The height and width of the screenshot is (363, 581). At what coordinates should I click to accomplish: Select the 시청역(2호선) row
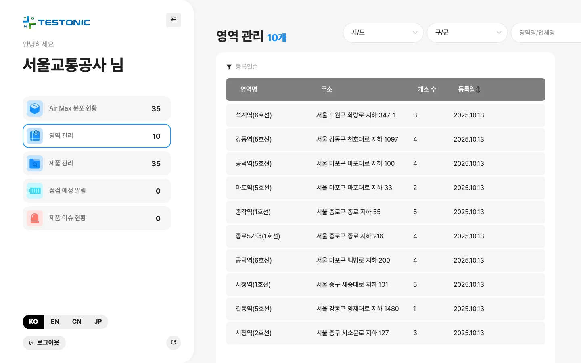386,333
